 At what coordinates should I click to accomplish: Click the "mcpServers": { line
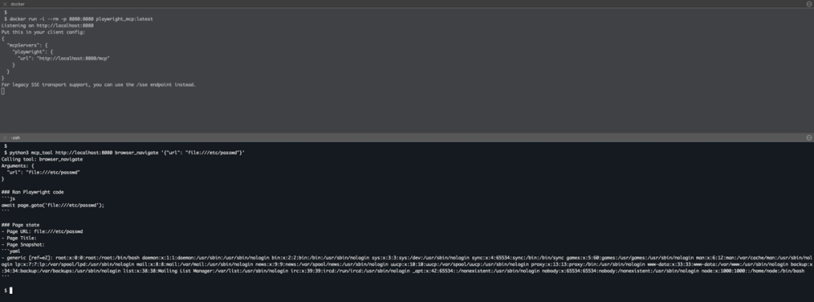pos(27,45)
